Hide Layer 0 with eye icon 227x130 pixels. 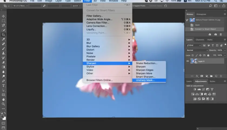[x=188, y=61]
